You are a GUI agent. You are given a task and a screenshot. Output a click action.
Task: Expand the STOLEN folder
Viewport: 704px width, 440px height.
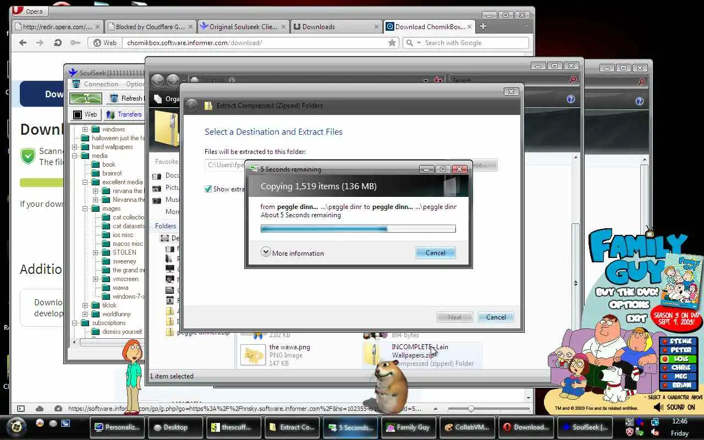[96, 252]
